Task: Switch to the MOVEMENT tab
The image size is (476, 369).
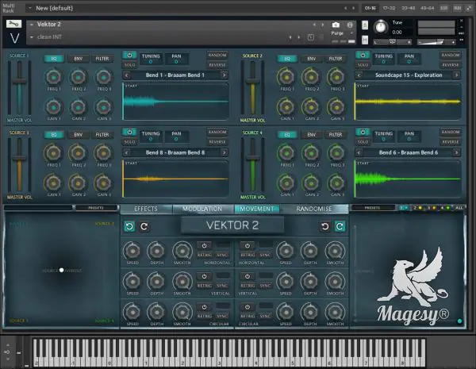Action: (257, 209)
